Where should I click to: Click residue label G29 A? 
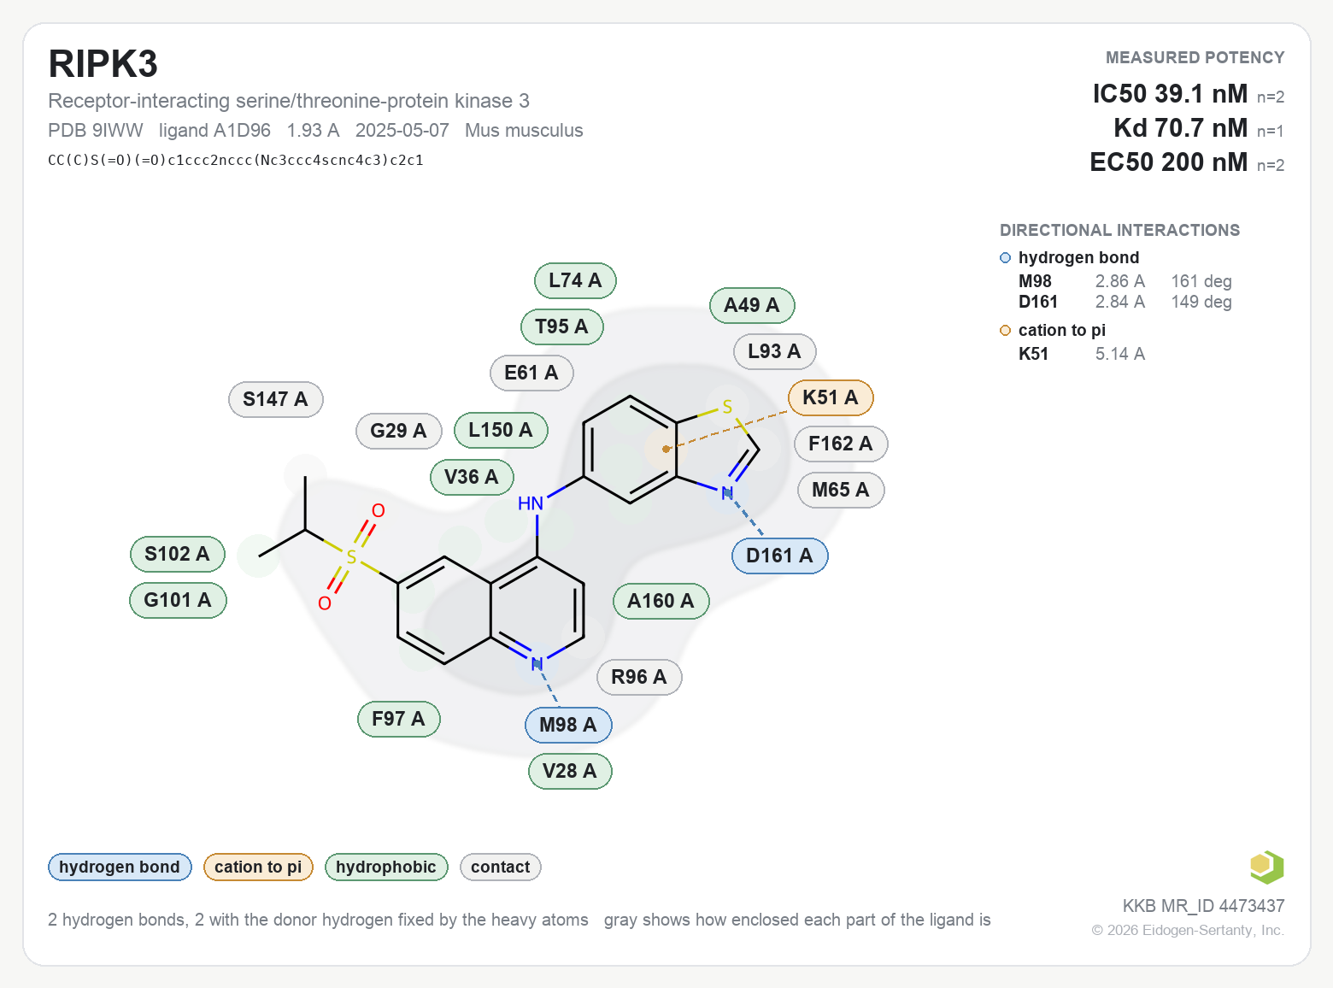click(x=398, y=431)
